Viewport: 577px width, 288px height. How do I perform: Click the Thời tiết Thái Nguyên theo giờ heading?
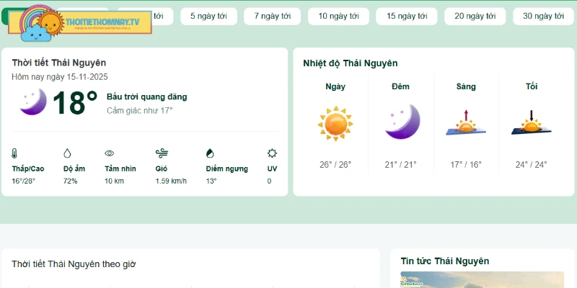pyautogui.click(x=74, y=264)
